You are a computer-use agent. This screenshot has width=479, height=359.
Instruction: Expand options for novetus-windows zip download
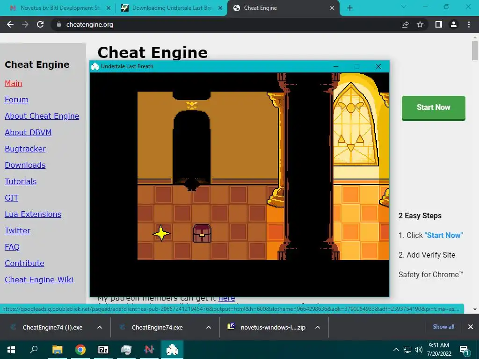click(x=318, y=327)
